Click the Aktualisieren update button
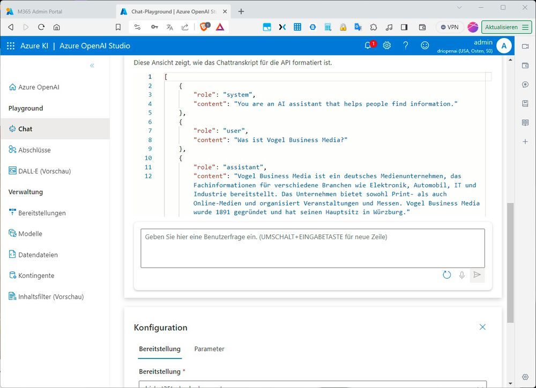 (507, 27)
